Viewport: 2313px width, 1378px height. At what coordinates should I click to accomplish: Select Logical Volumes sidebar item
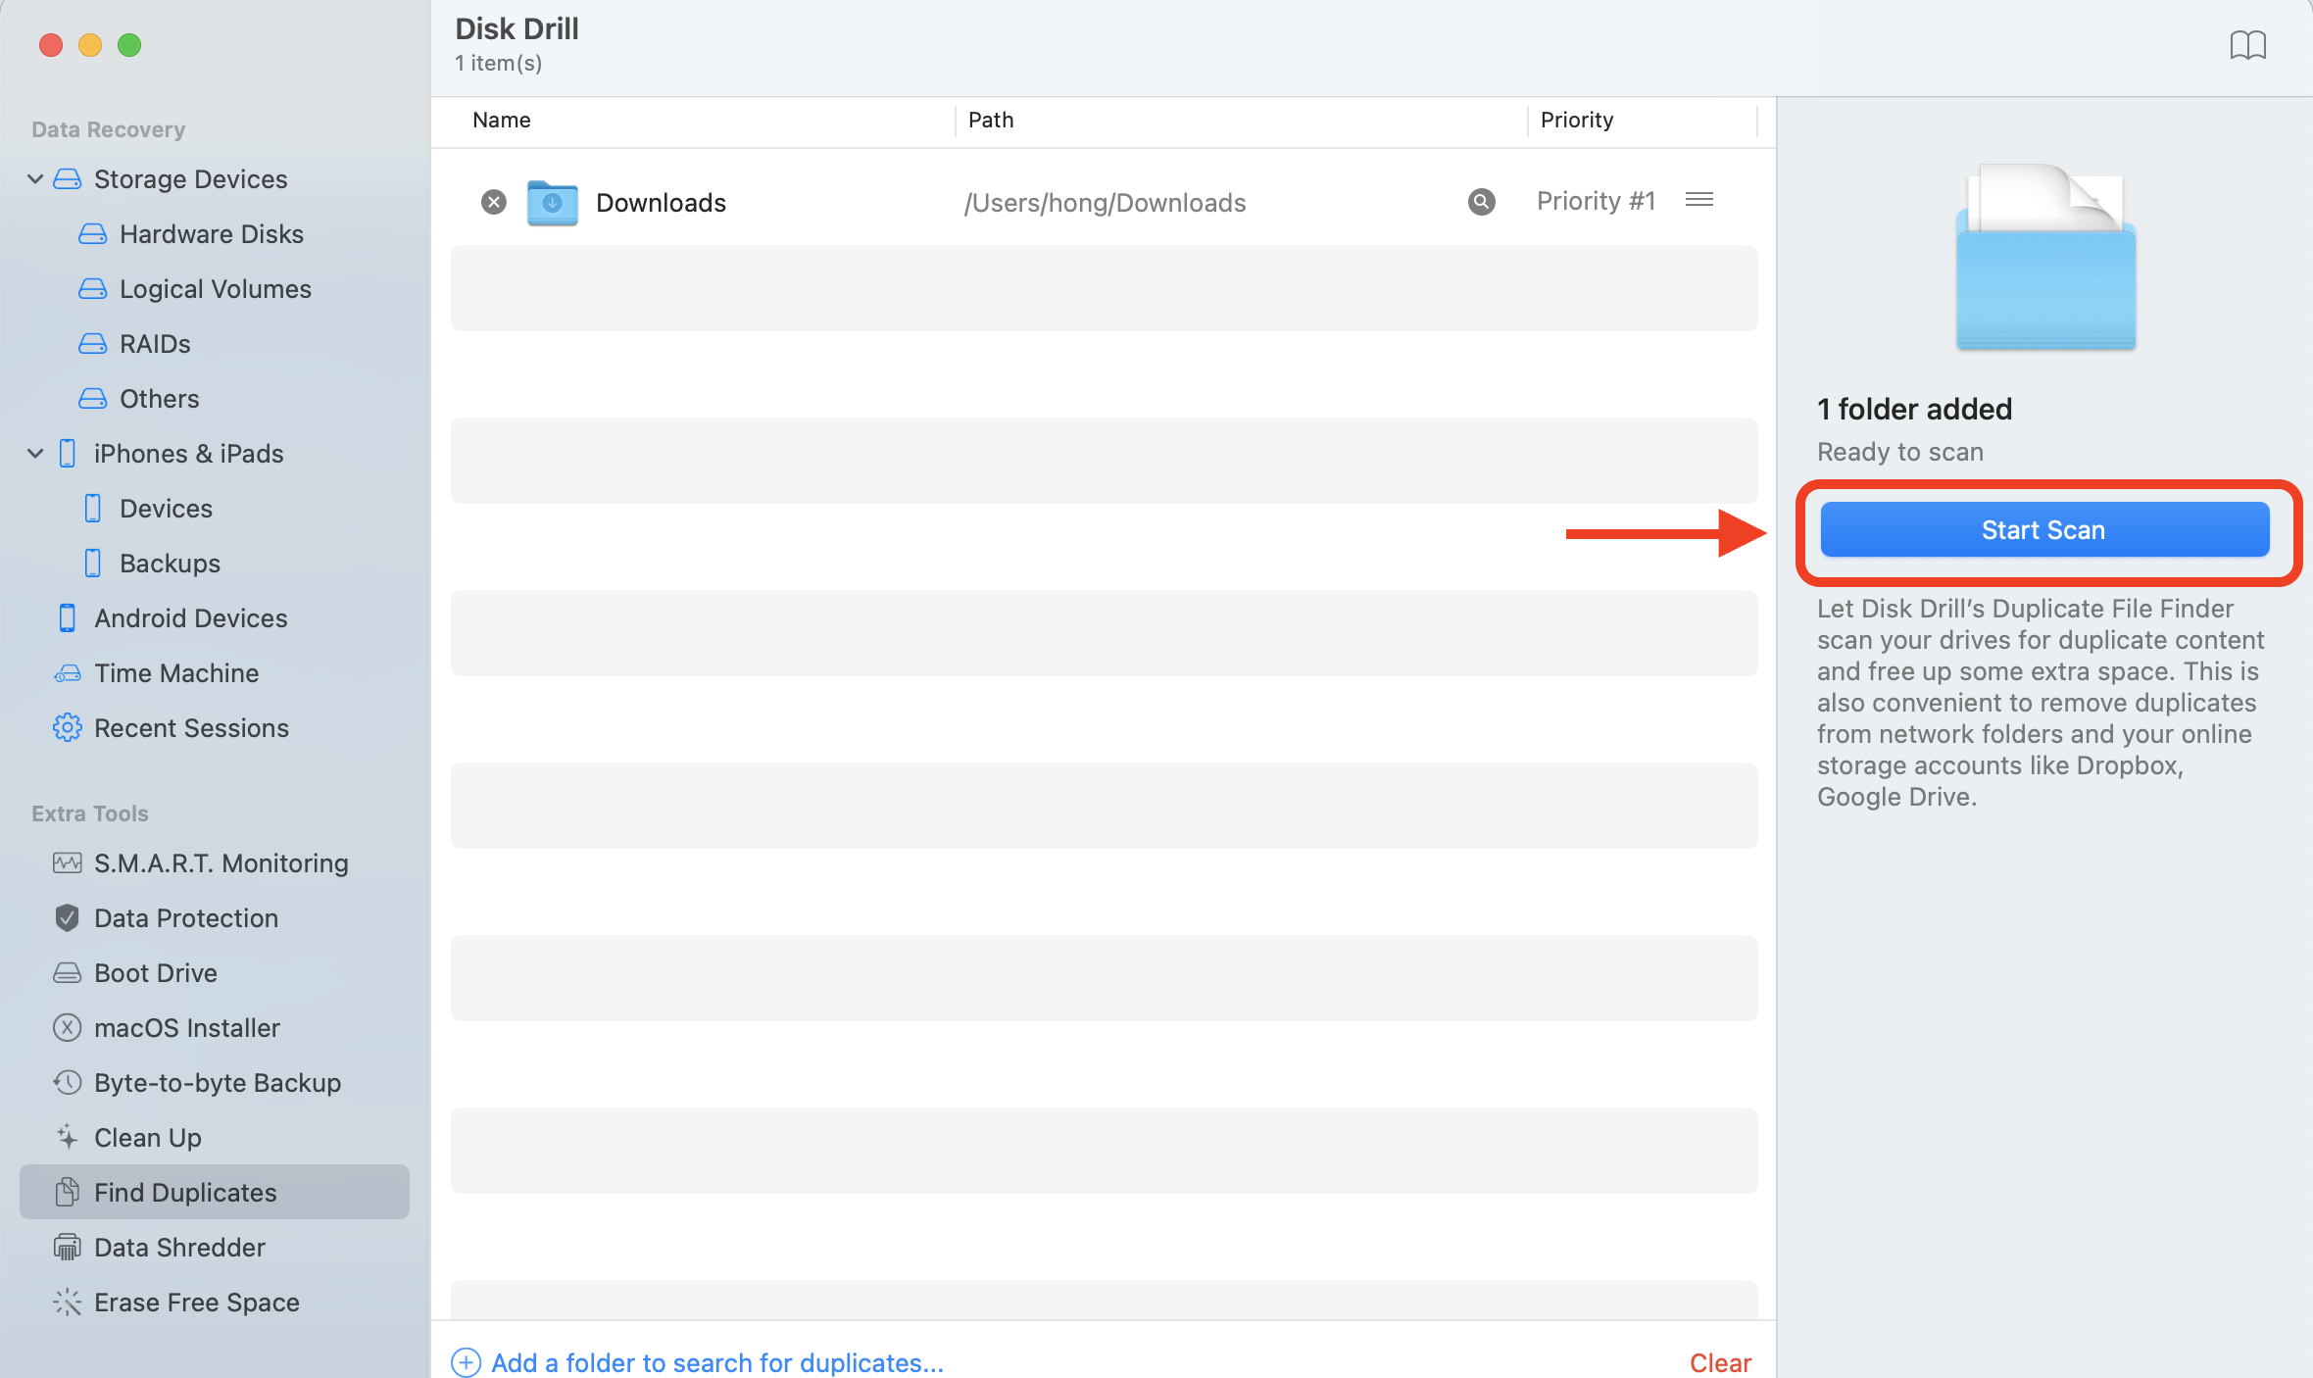coord(216,289)
